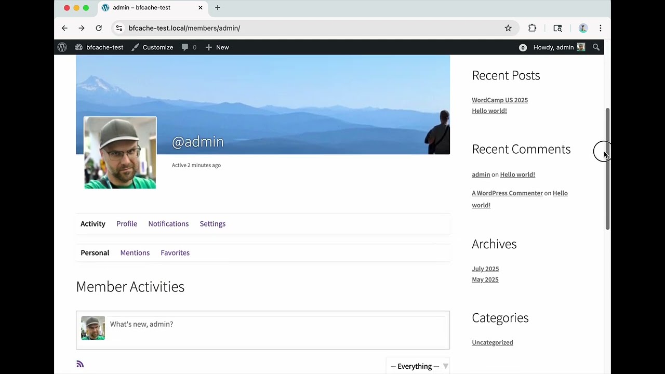This screenshot has height=374, width=665.
Task: Click the comments bubble in admin bar
Action: click(184, 47)
